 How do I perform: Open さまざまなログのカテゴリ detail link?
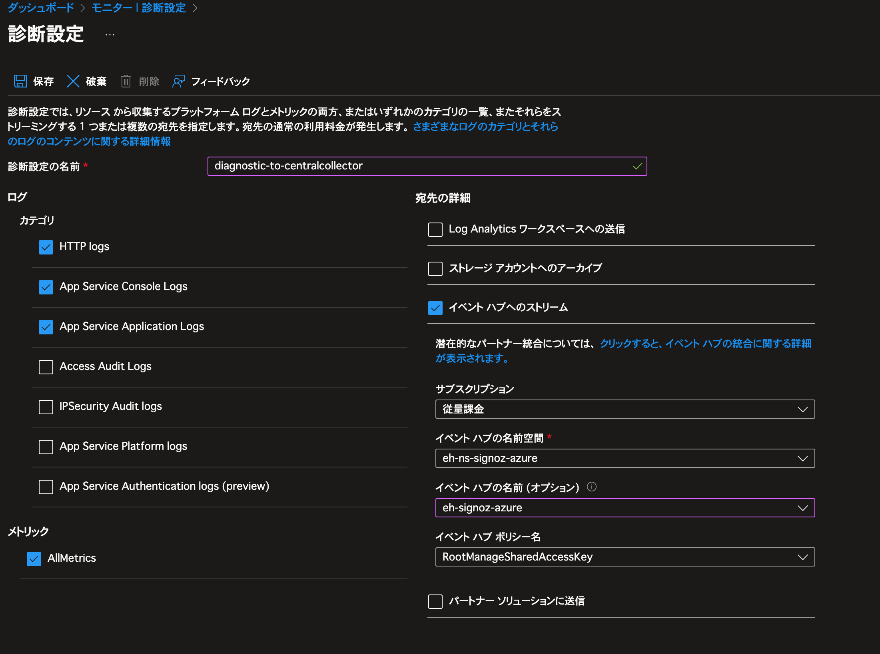[485, 127]
